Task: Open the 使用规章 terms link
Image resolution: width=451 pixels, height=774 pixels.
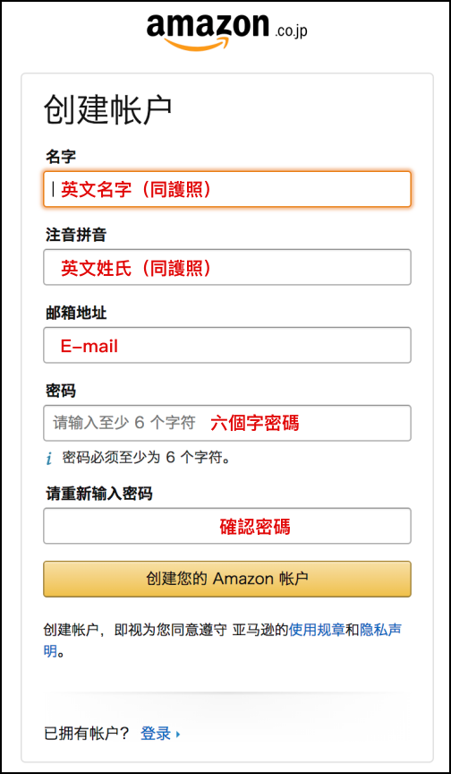Action: 317,631
